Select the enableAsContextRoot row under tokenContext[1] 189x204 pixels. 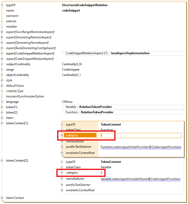80,153
